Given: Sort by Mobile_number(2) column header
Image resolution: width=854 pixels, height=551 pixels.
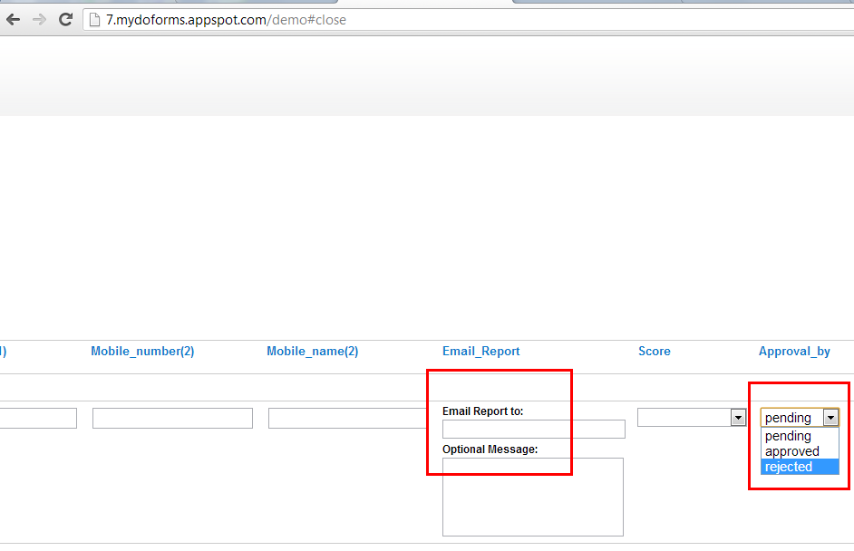Looking at the screenshot, I should coord(142,352).
